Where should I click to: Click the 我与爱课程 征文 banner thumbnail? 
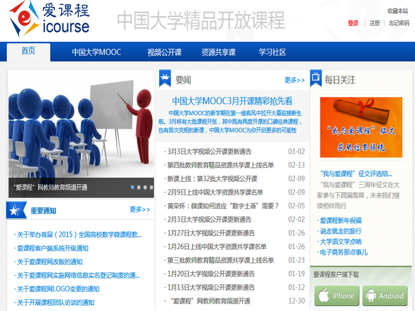(360, 128)
